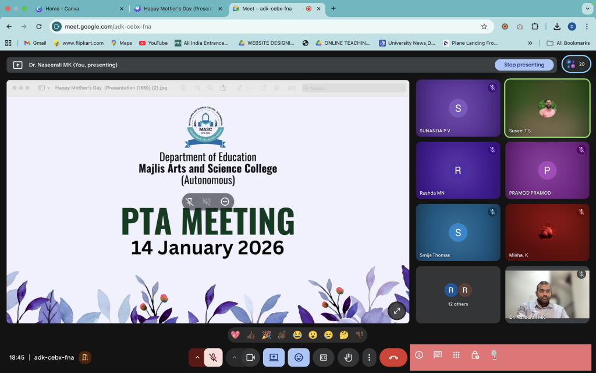Open host controls lock icon

click(475, 355)
